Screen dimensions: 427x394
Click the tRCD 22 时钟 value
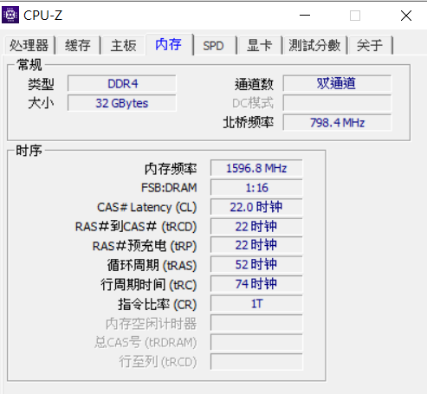pos(256,226)
